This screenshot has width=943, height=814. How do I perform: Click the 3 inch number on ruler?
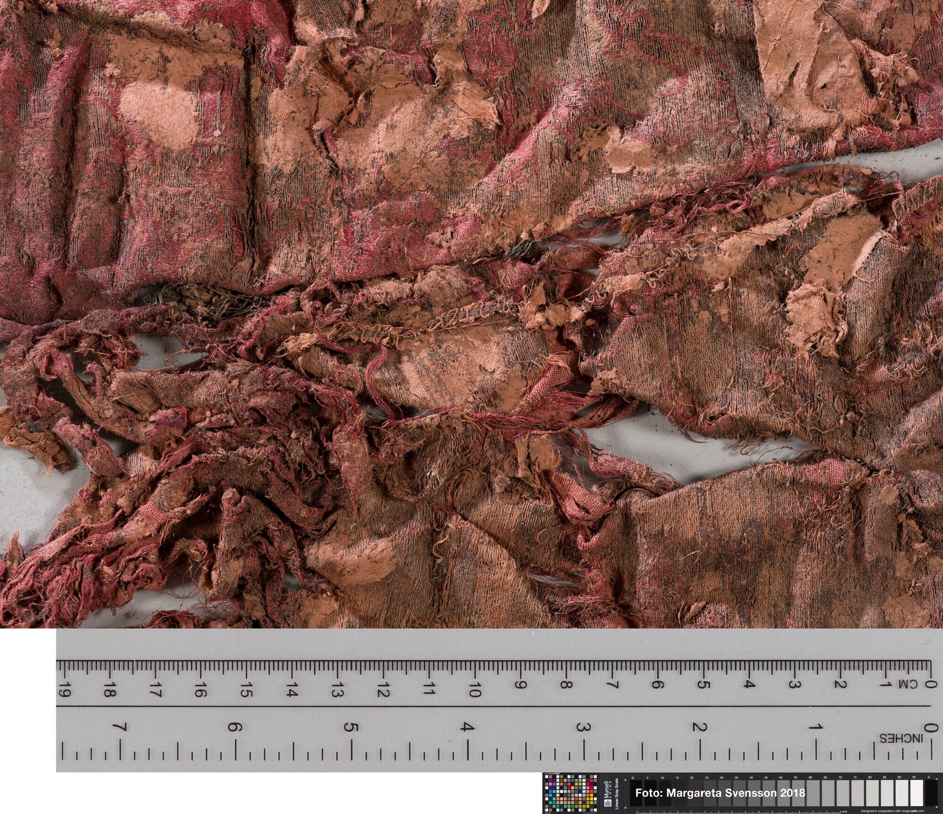pyautogui.click(x=584, y=727)
